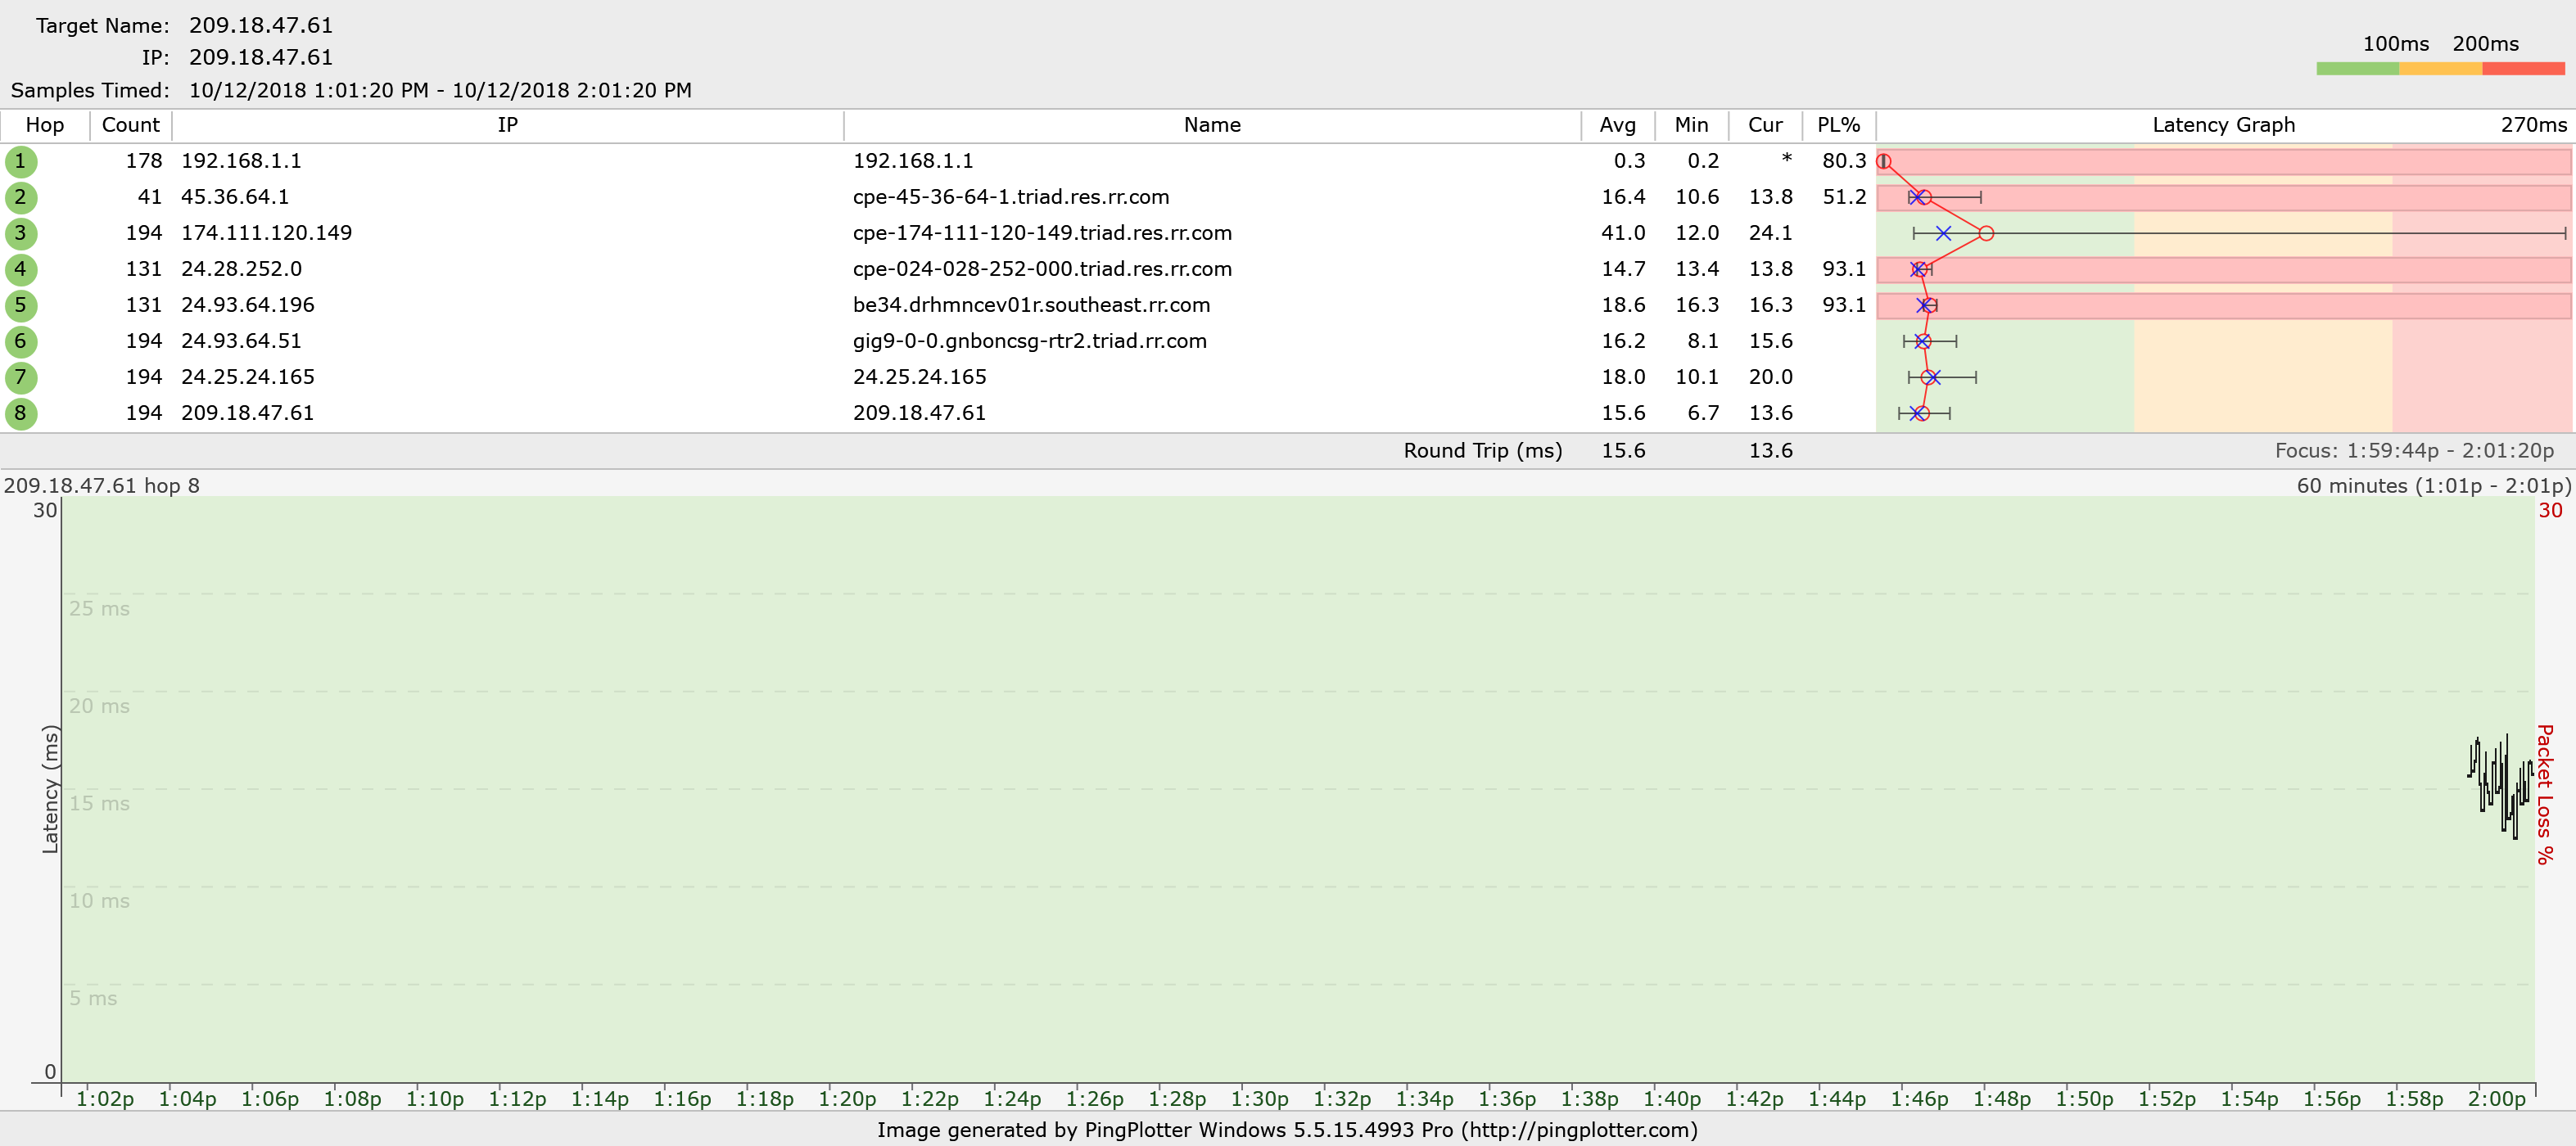Click the Min column header
The height and width of the screenshot is (1146, 2576).
click(x=1692, y=125)
